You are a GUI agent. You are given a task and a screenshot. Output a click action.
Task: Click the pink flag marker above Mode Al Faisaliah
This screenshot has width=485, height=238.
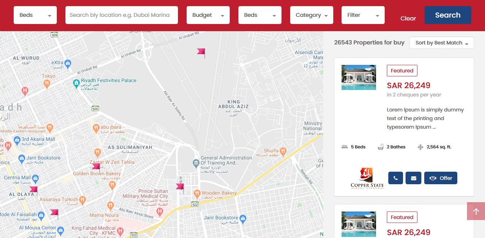tap(54, 214)
